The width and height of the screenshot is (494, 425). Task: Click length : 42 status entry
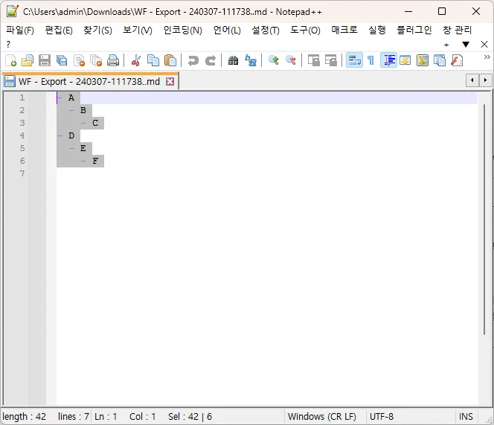pos(25,417)
